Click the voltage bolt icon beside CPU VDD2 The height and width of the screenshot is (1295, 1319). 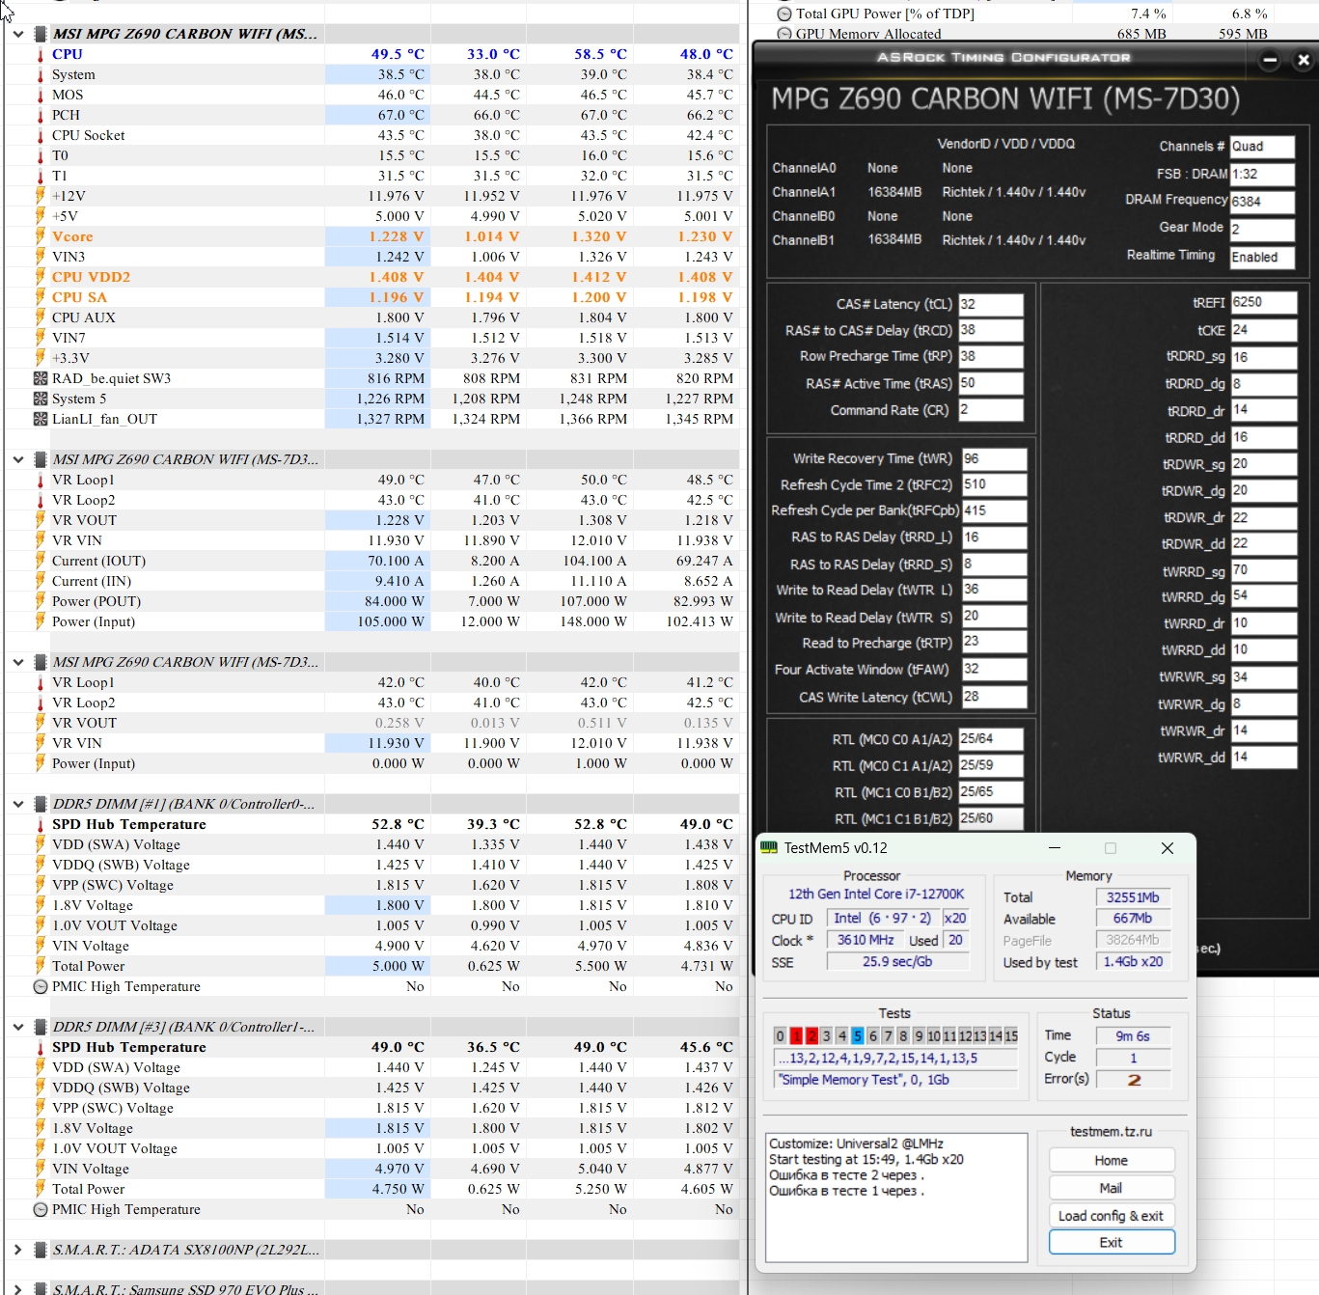pyautogui.click(x=41, y=277)
